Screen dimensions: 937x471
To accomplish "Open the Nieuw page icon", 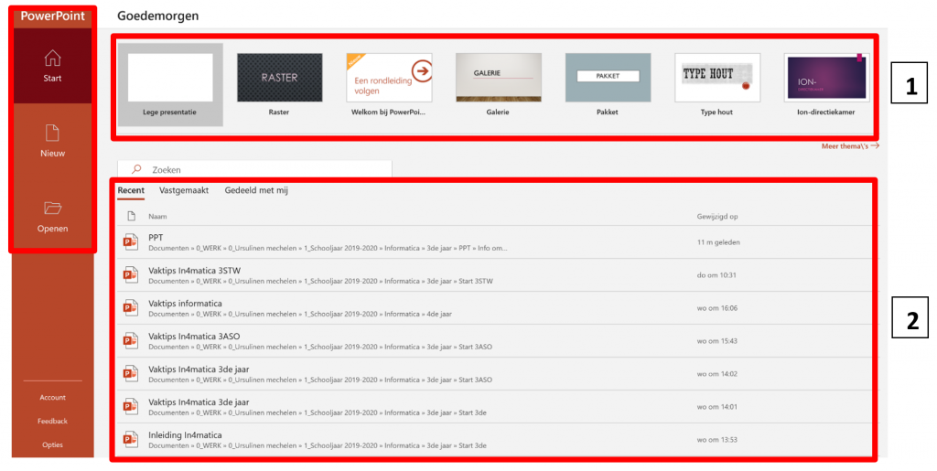I will [52, 134].
